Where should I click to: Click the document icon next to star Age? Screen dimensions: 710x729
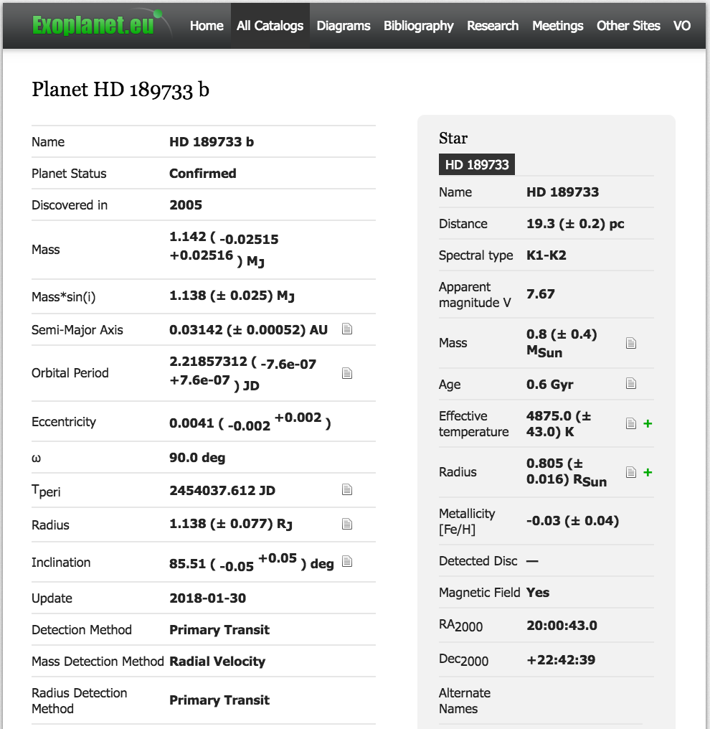click(631, 384)
